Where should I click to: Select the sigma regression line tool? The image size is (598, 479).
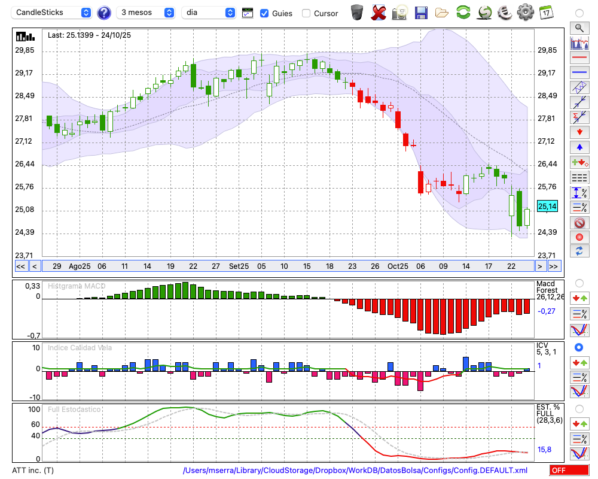coord(579,117)
